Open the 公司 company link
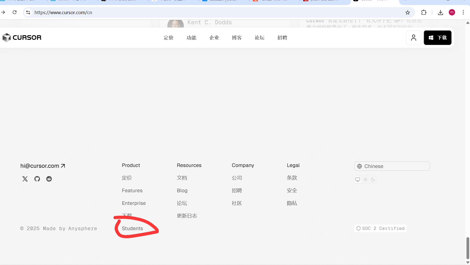470x265 pixels. (237, 178)
